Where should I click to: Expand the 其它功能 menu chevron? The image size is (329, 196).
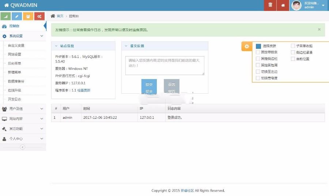coord(42,129)
